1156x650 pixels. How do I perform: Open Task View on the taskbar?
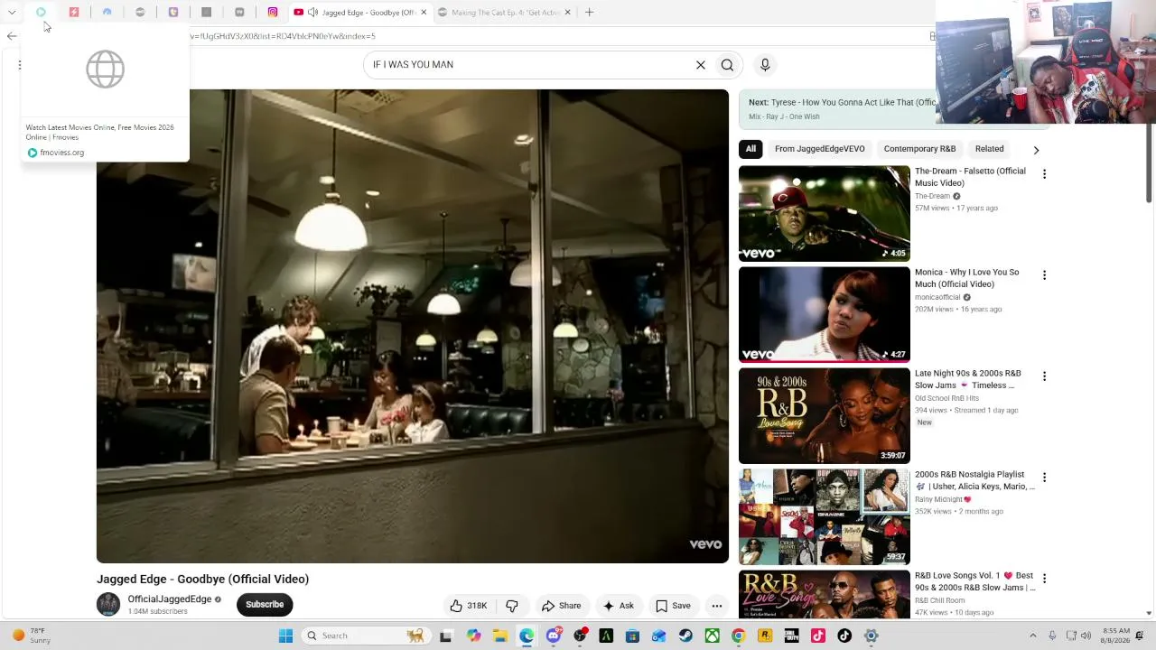tap(445, 636)
